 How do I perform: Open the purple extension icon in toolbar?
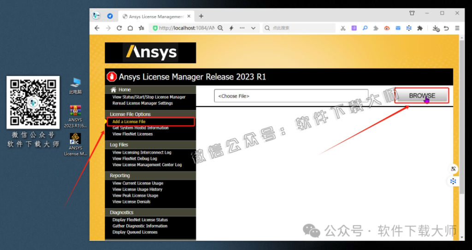point(354,28)
